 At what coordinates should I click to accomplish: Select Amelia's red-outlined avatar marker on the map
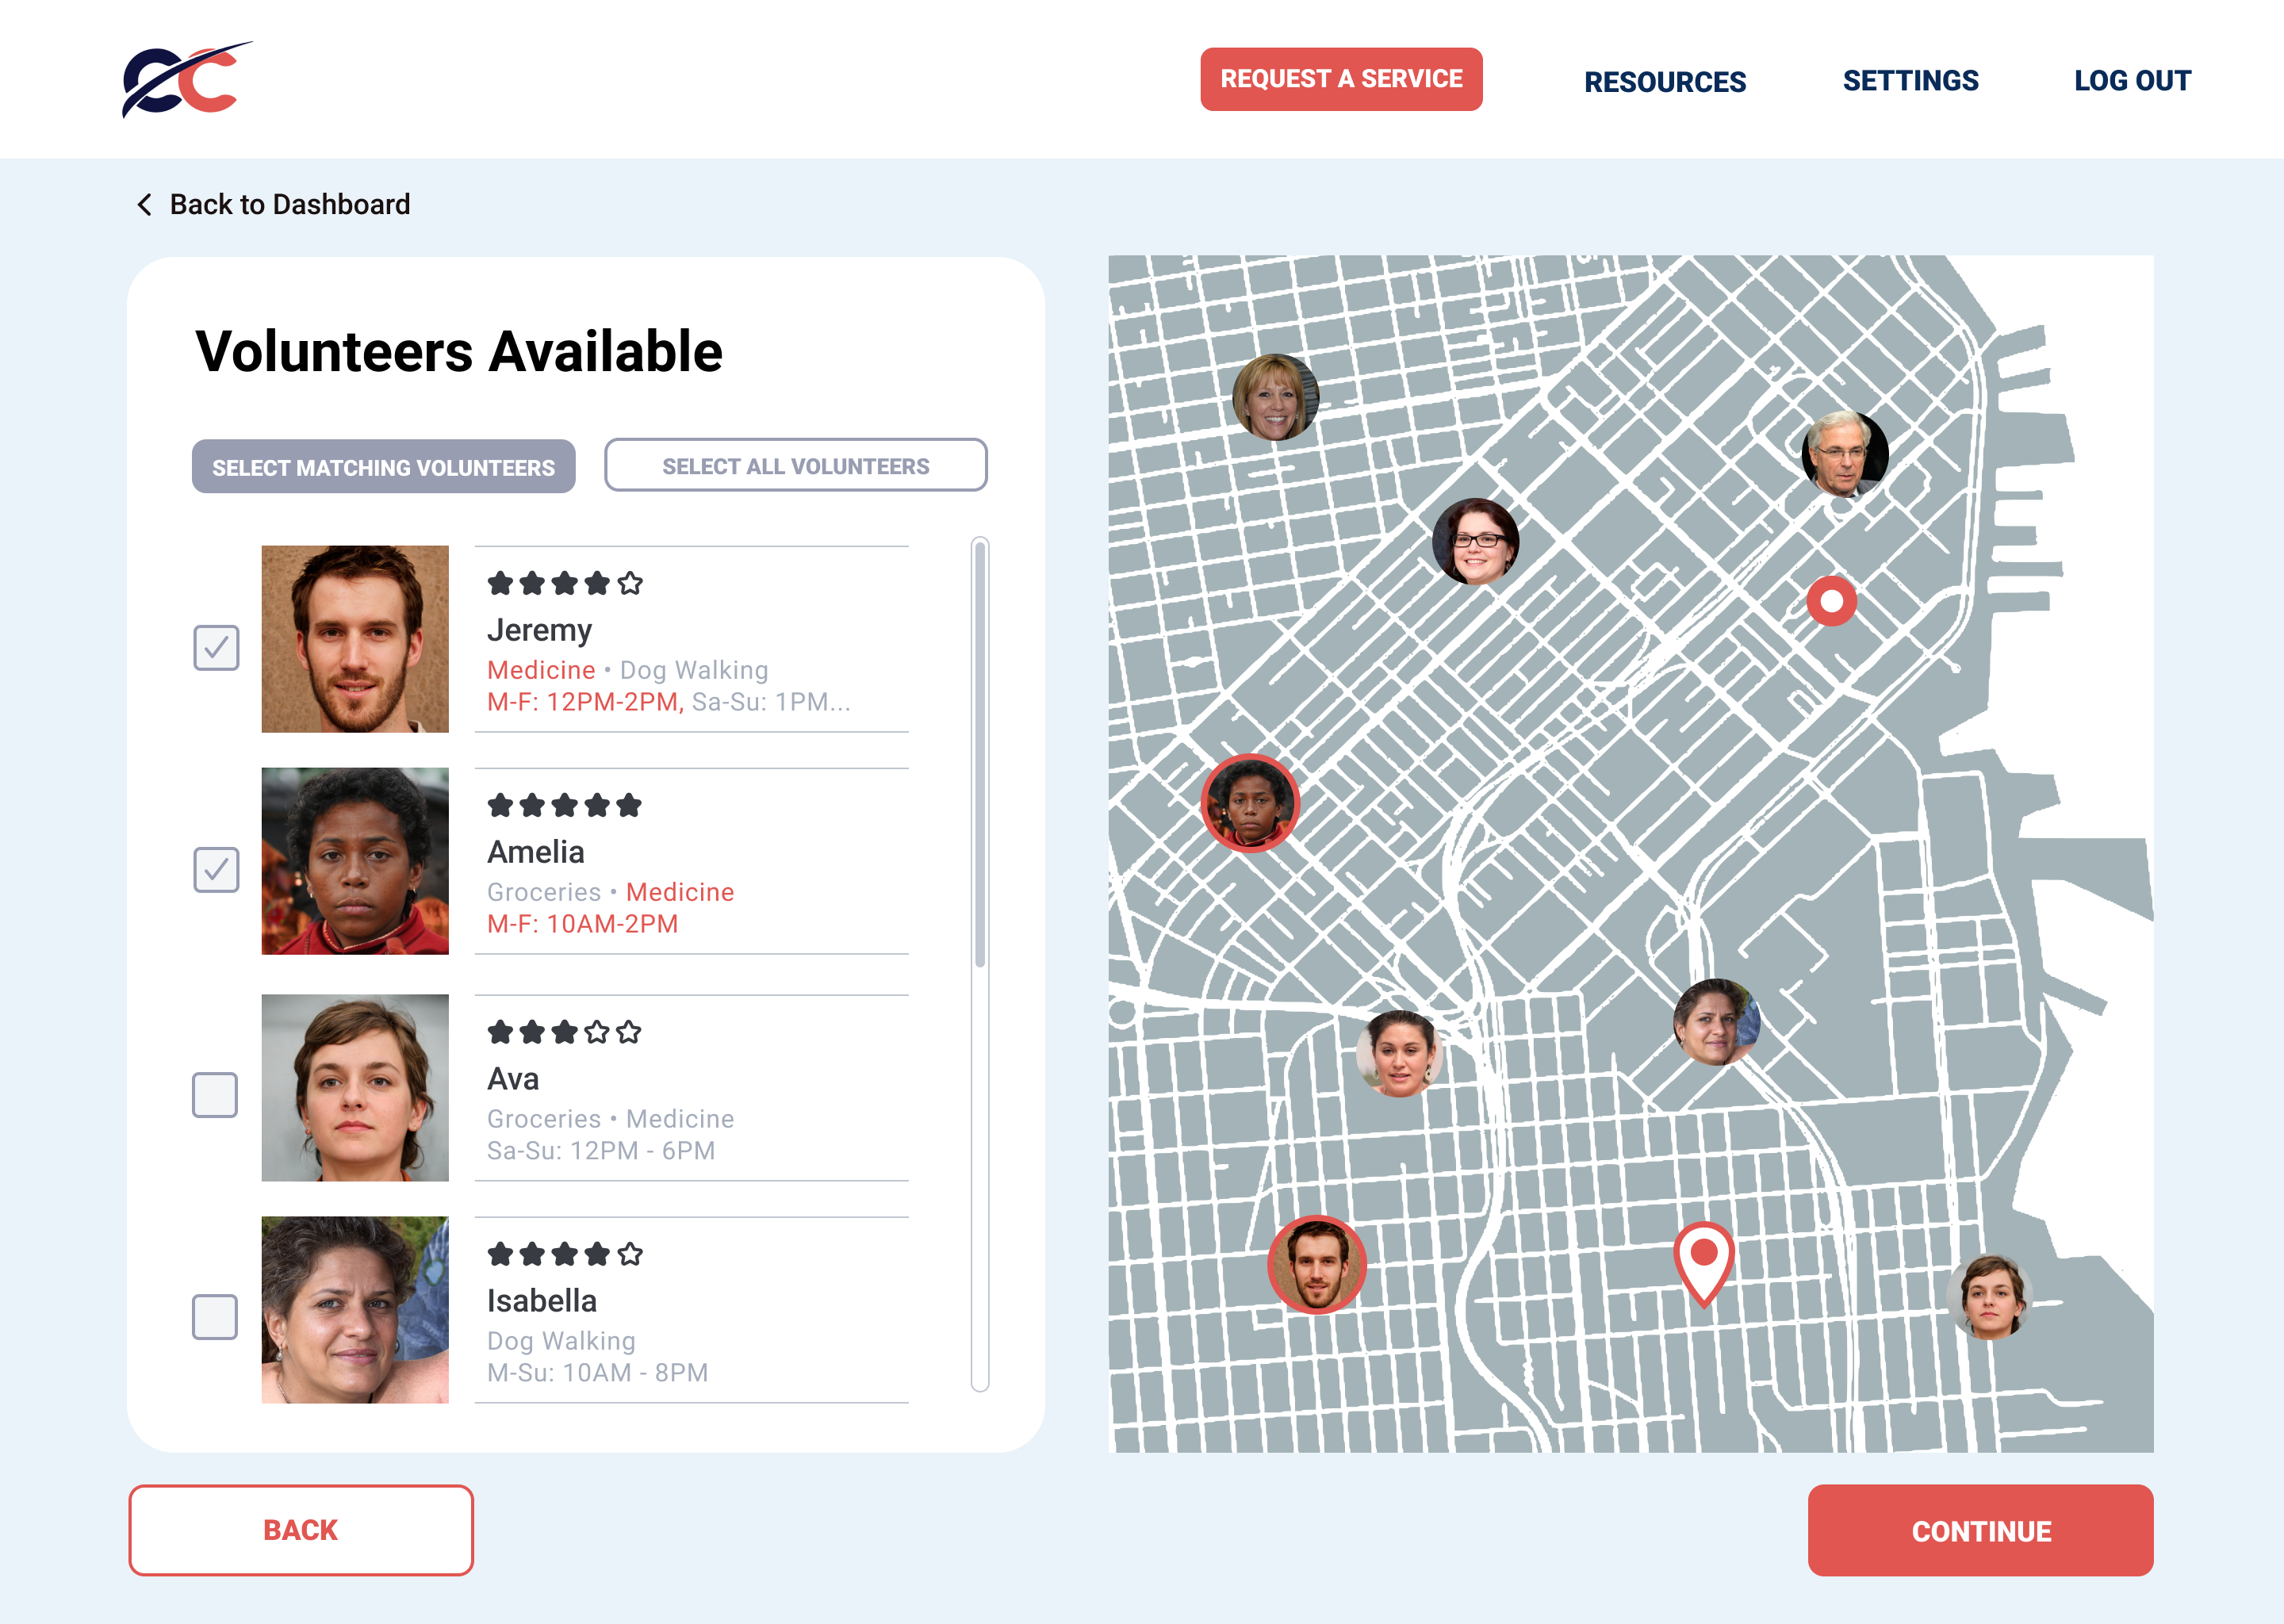pyautogui.click(x=1250, y=803)
